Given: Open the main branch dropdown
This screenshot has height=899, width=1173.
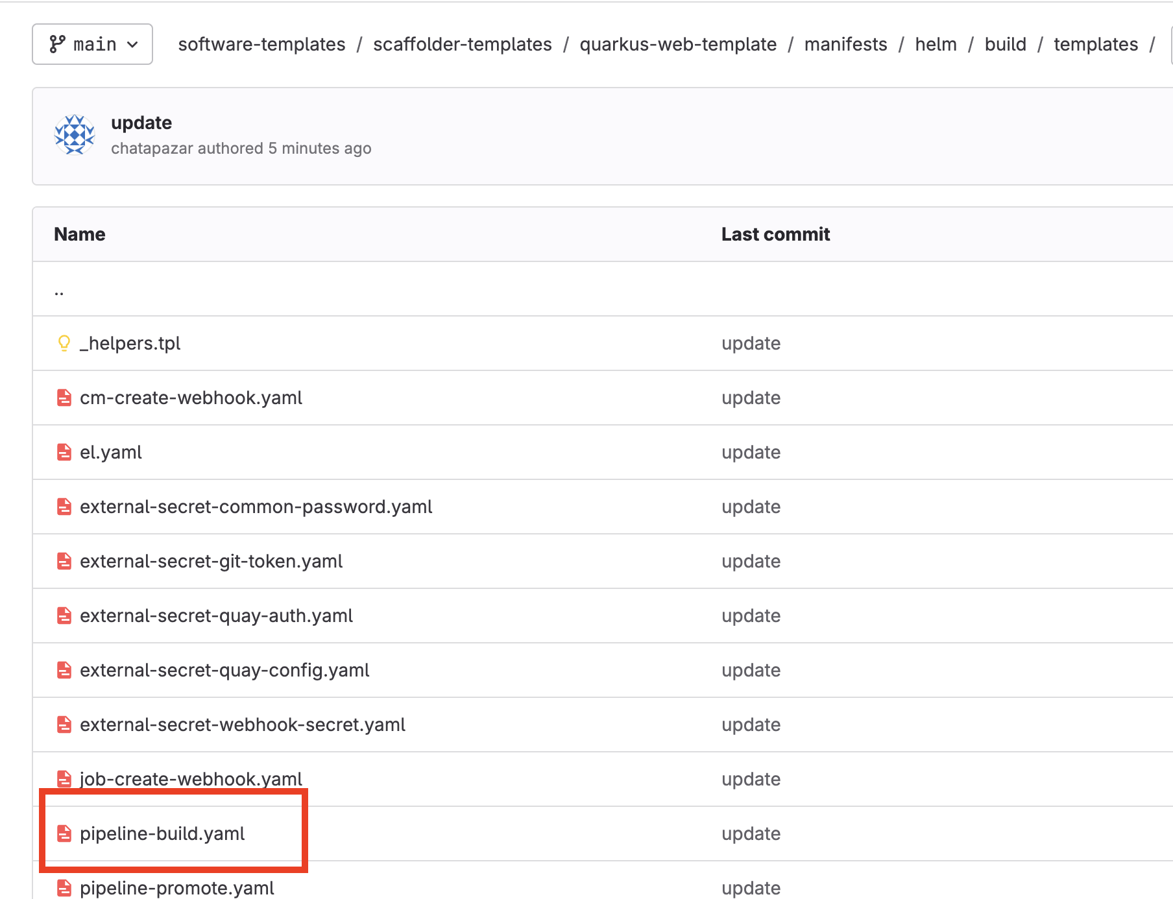Looking at the screenshot, I should pyautogui.click(x=92, y=44).
